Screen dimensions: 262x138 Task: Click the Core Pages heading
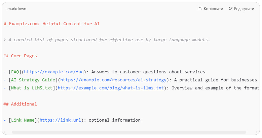click(x=20, y=56)
